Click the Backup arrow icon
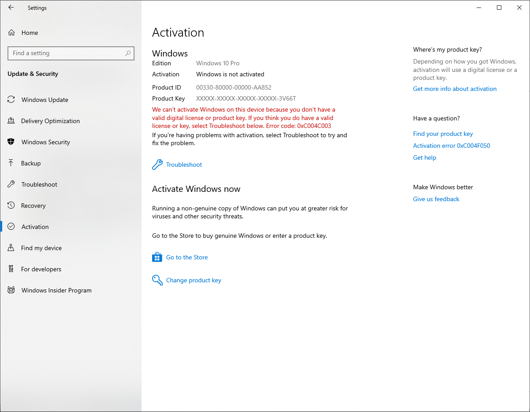Viewport: 530px width, 412px height. 11,163
